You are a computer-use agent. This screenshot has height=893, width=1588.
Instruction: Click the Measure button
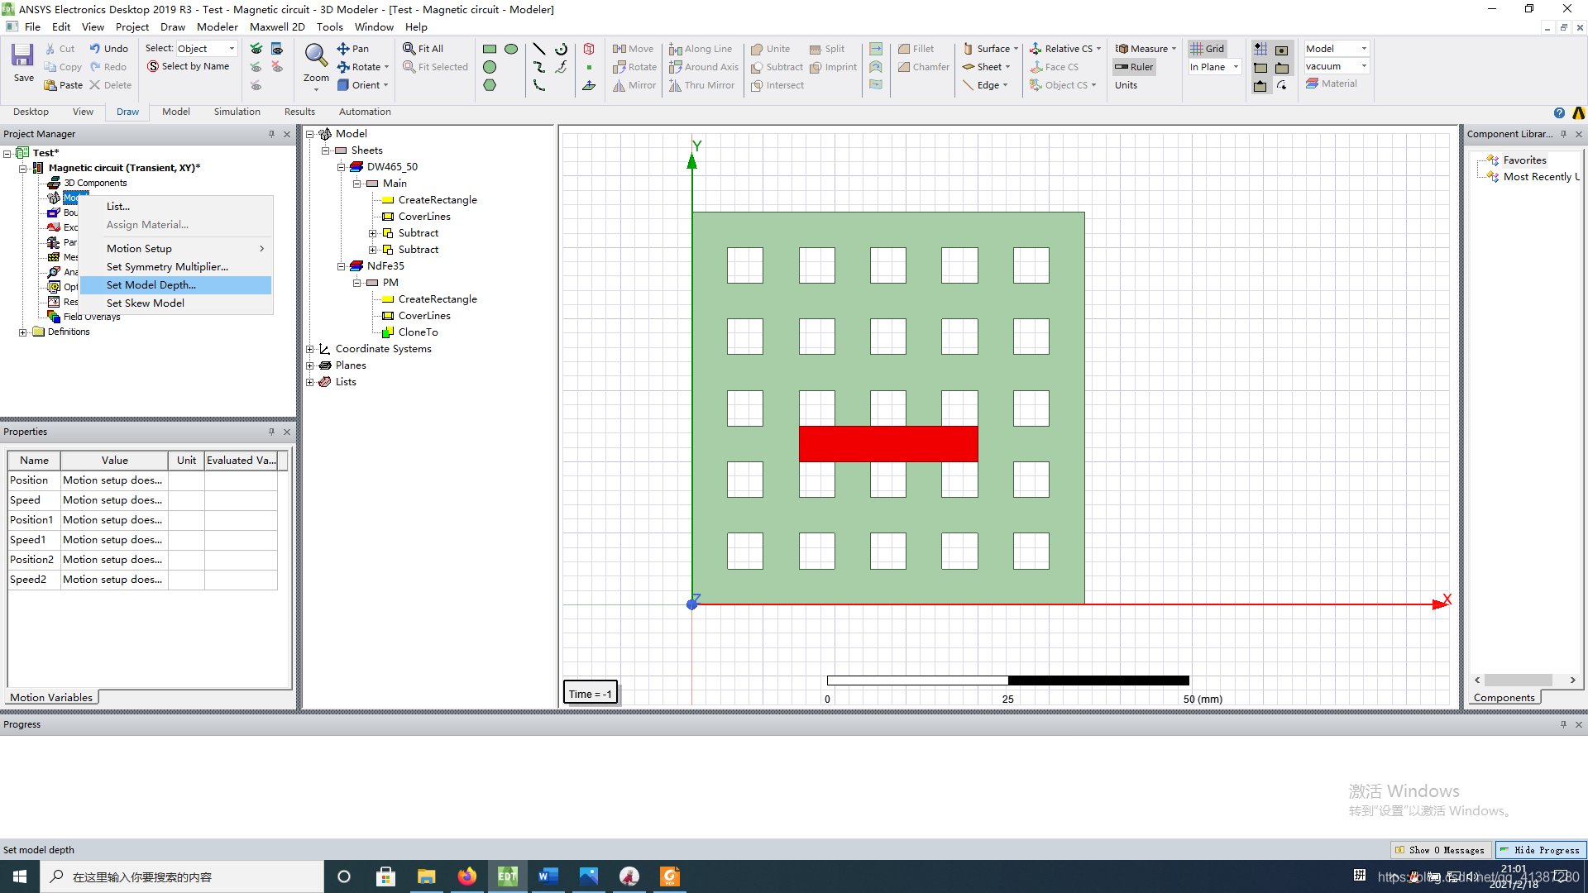(1146, 49)
